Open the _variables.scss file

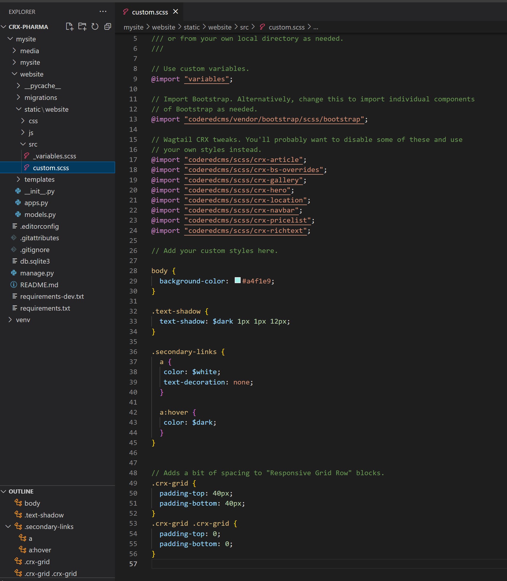click(54, 156)
